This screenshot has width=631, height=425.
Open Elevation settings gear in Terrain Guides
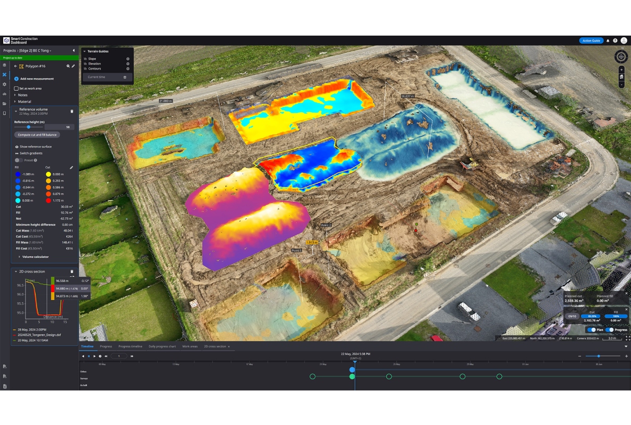[128, 64]
